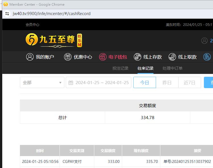This screenshot has width=213, height=168.
Task: Expand the 全部 transaction type dropdown
Action: click(42, 82)
